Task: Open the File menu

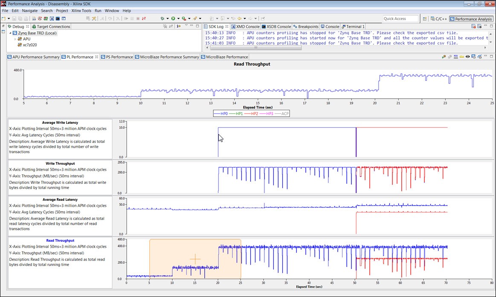Action: [5, 10]
